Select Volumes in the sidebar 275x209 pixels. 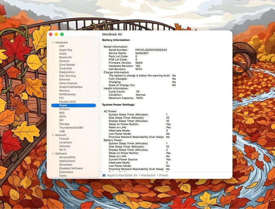pos(65,146)
